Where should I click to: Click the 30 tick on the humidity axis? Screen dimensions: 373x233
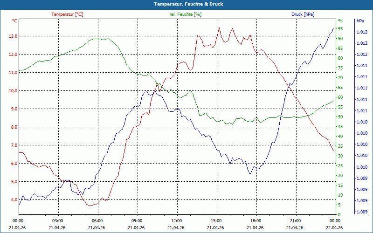click(x=340, y=156)
